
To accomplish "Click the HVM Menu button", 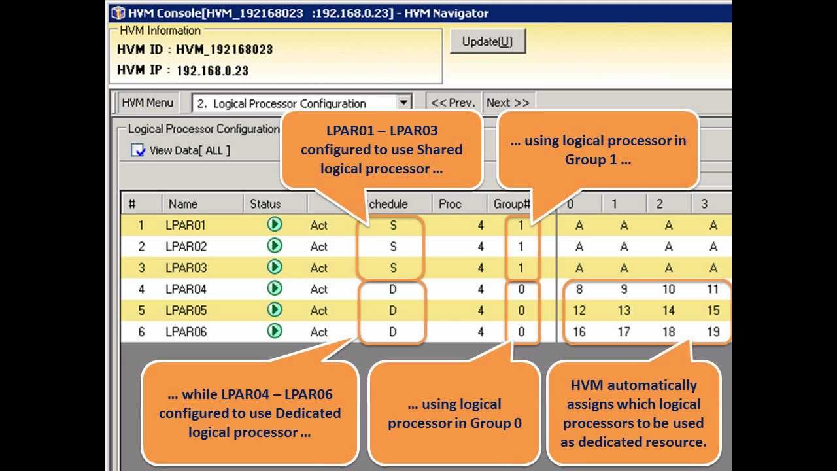I will tap(148, 103).
